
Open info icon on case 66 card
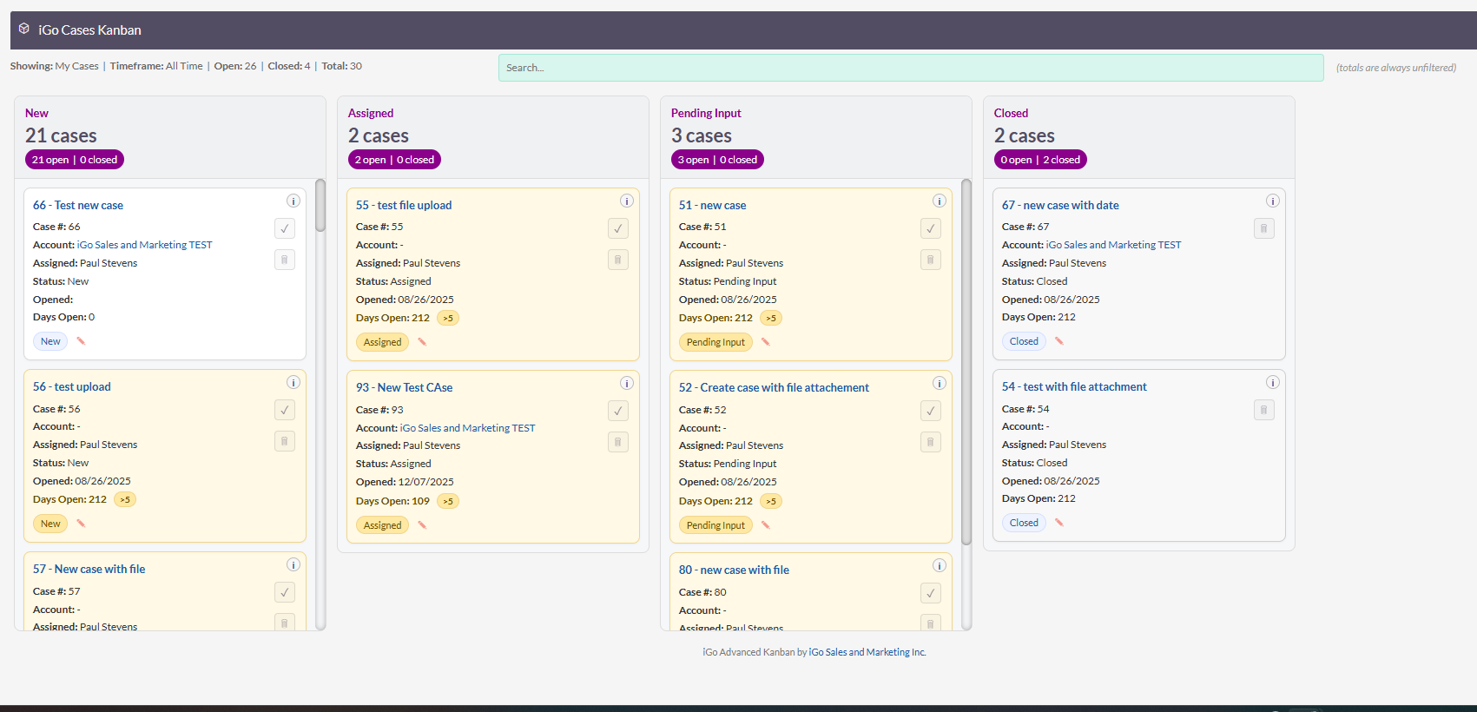(x=293, y=201)
